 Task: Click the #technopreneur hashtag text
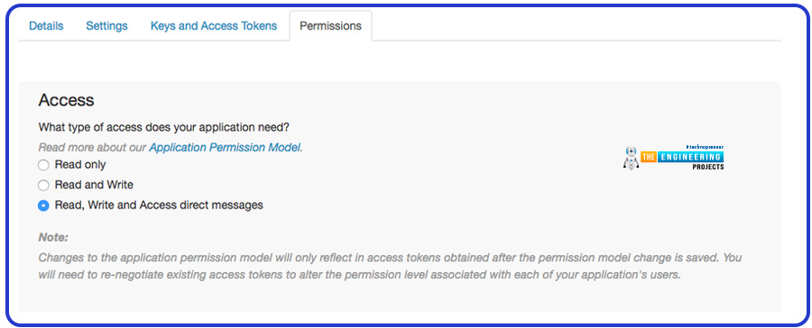(704, 148)
